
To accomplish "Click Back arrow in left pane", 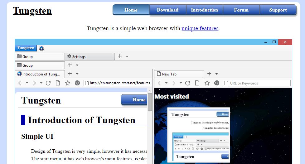I will click(20, 83).
